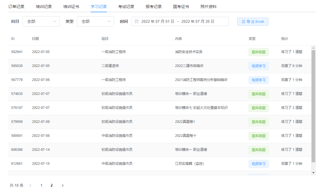Click the table vertical scrollbar thumb
This screenshot has height=193, width=321.
pyautogui.click(x=313, y=105)
